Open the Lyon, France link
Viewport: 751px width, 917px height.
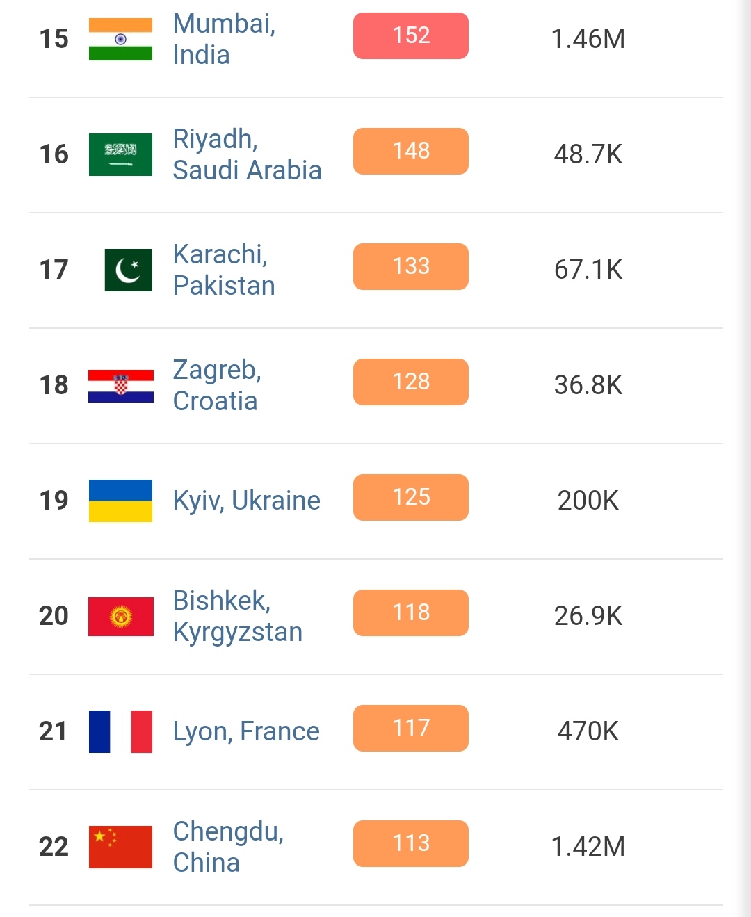(x=246, y=731)
